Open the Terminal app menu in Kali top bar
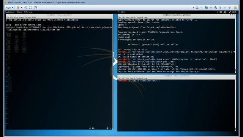243x137 pixels. (29, 12)
